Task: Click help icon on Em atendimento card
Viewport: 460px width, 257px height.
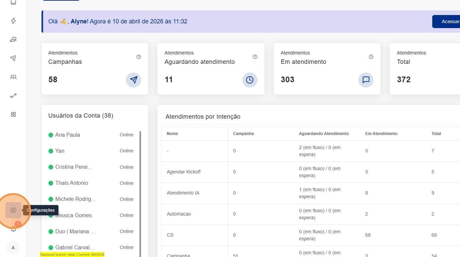Action: click(371, 57)
